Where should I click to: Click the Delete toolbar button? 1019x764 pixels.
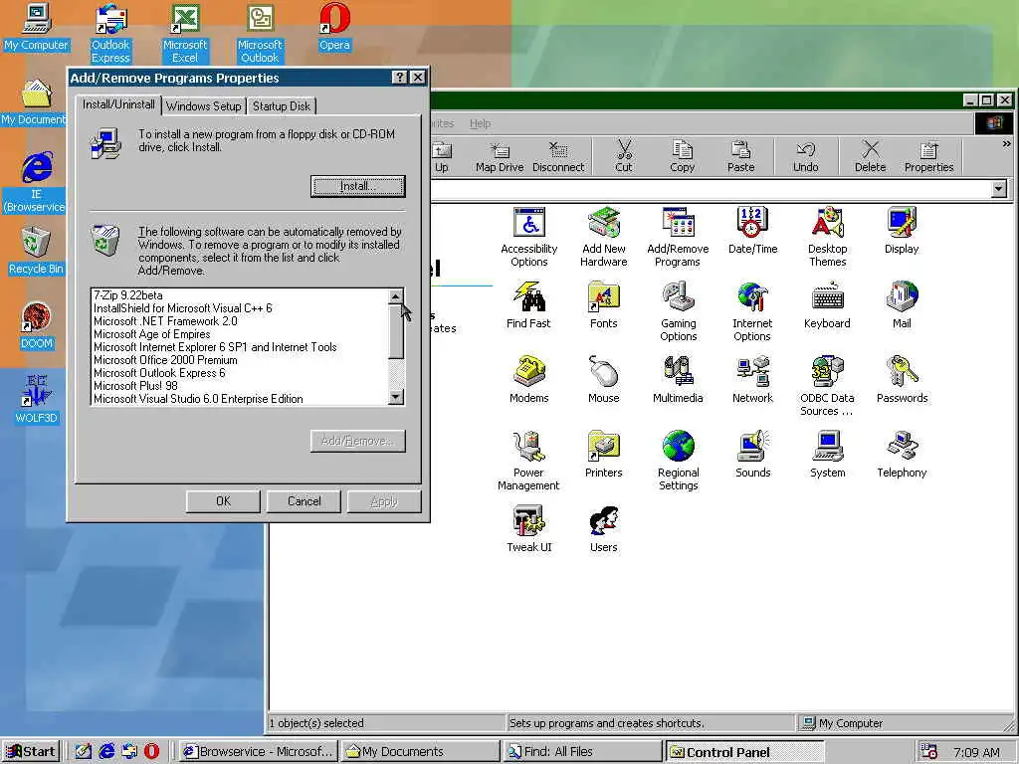[870, 156]
